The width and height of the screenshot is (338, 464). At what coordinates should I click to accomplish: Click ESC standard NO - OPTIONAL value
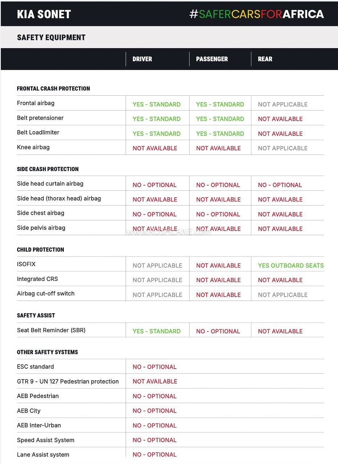tap(155, 367)
